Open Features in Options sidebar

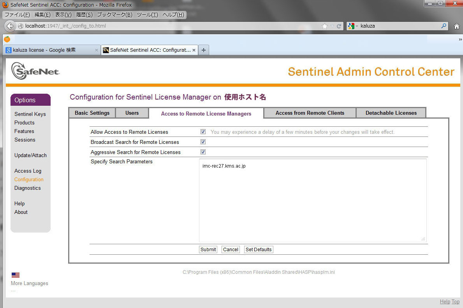tap(24, 131)
